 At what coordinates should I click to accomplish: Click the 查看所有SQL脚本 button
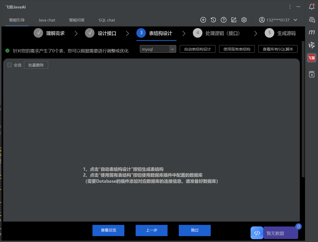pos(278,49)
